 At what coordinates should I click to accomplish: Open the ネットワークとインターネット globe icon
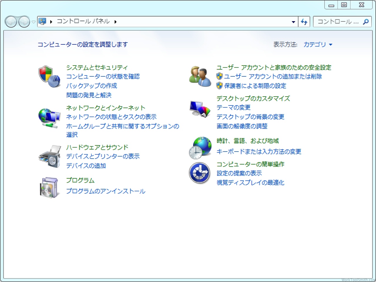pyautogui.click(x=49, y=118)
